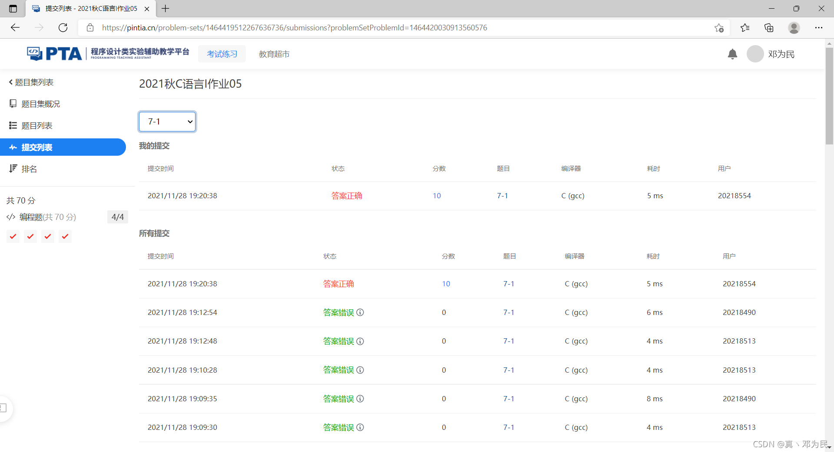The width and height of the screenshot is (834, 452).
Task: Click 7-1 link in 19:09:35 row
Action: click(x=509, y=399)
